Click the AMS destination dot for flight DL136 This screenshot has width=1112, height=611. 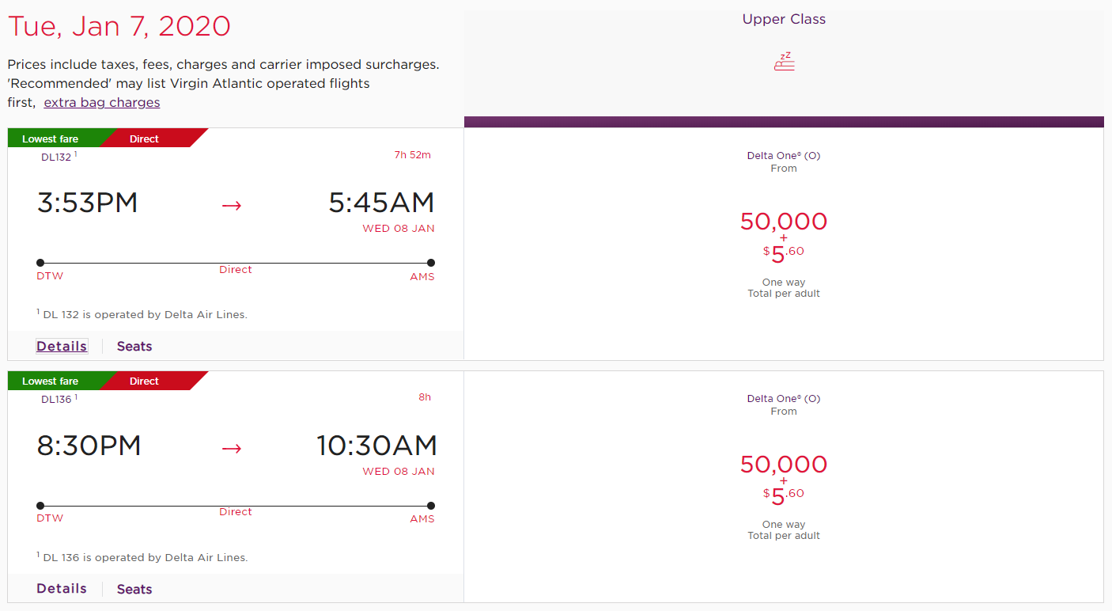pyautogui.click(x=431, y=506)
